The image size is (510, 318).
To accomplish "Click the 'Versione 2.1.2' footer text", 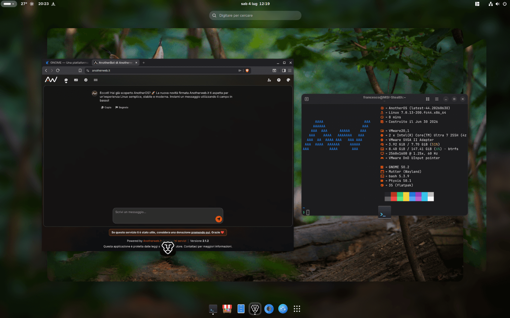I will tap(199, 241).
